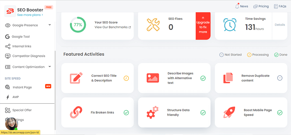Click the Google Tool G icon
This screenshot has height=135, width=291.
pos(7,37)
